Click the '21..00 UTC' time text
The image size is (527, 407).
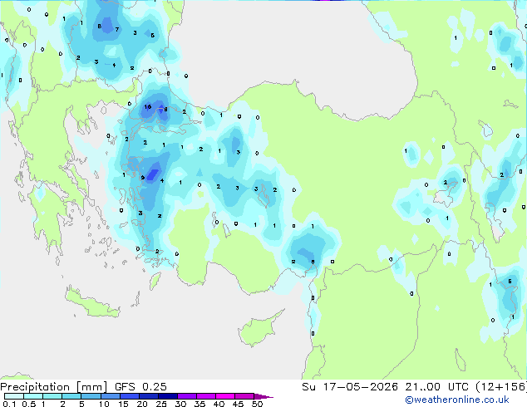pos(436,387)
